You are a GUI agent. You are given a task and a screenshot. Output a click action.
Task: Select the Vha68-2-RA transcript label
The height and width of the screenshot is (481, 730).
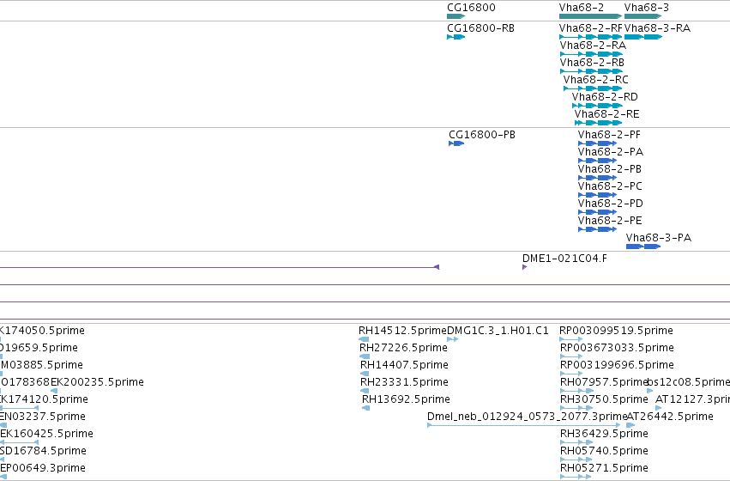pyautogui.click(x=593, y=46)
